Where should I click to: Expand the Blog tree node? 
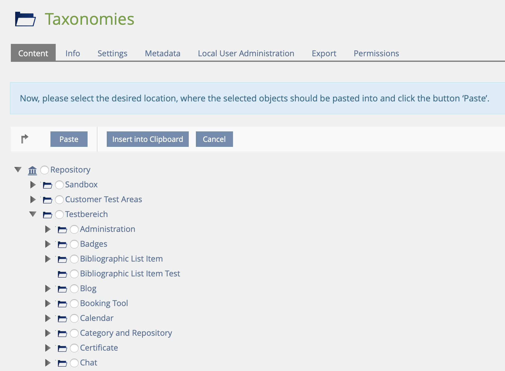tap(48, 288)
